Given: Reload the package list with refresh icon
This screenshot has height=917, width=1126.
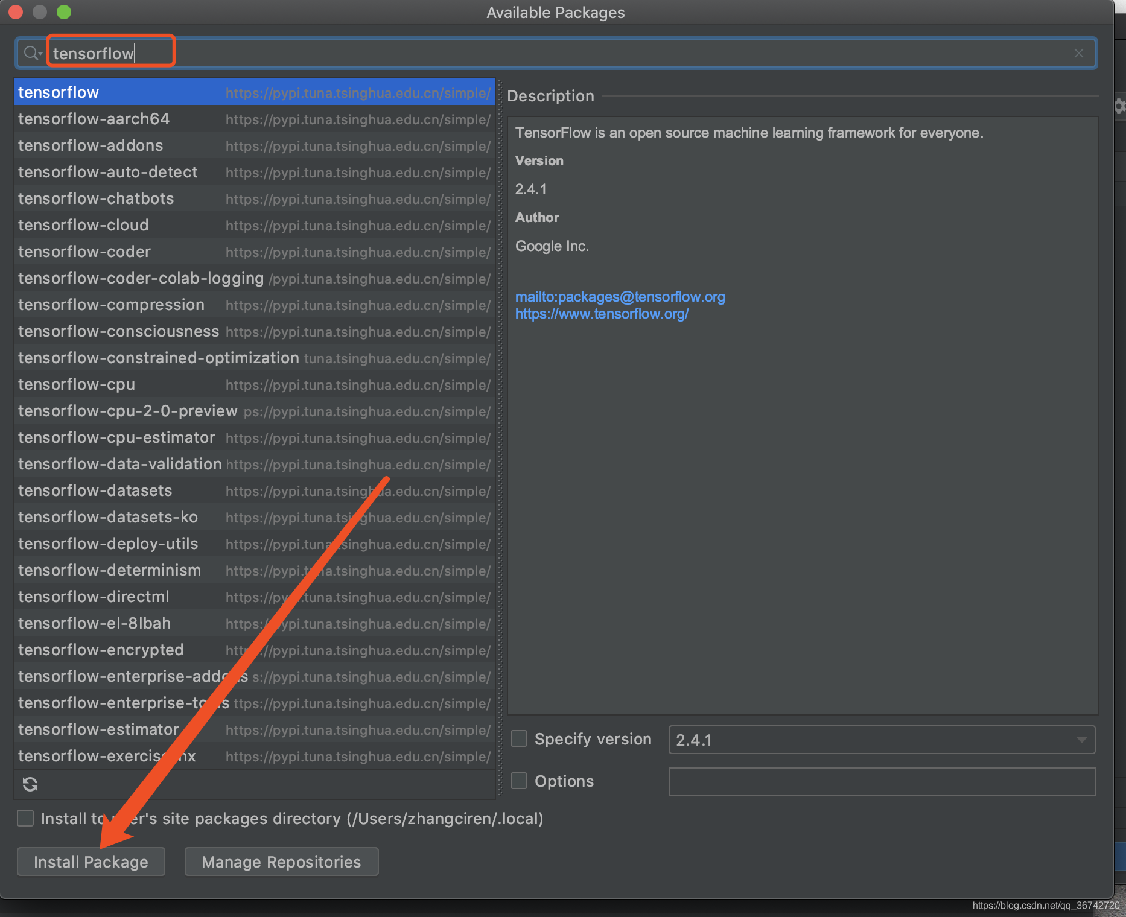Looking at the screenshot, I should point(30,784).
